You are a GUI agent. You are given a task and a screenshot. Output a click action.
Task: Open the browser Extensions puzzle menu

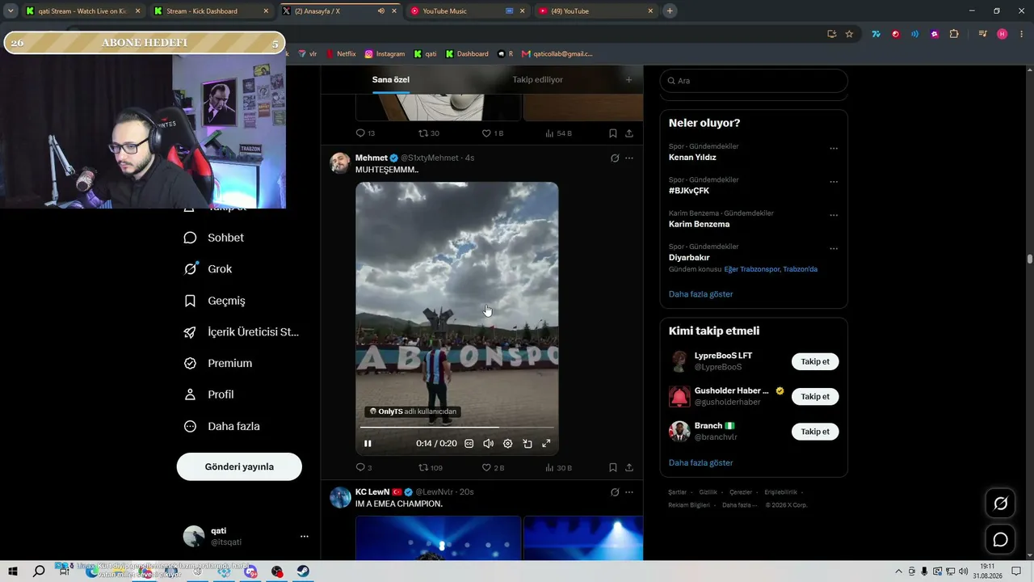click(954, 34)
